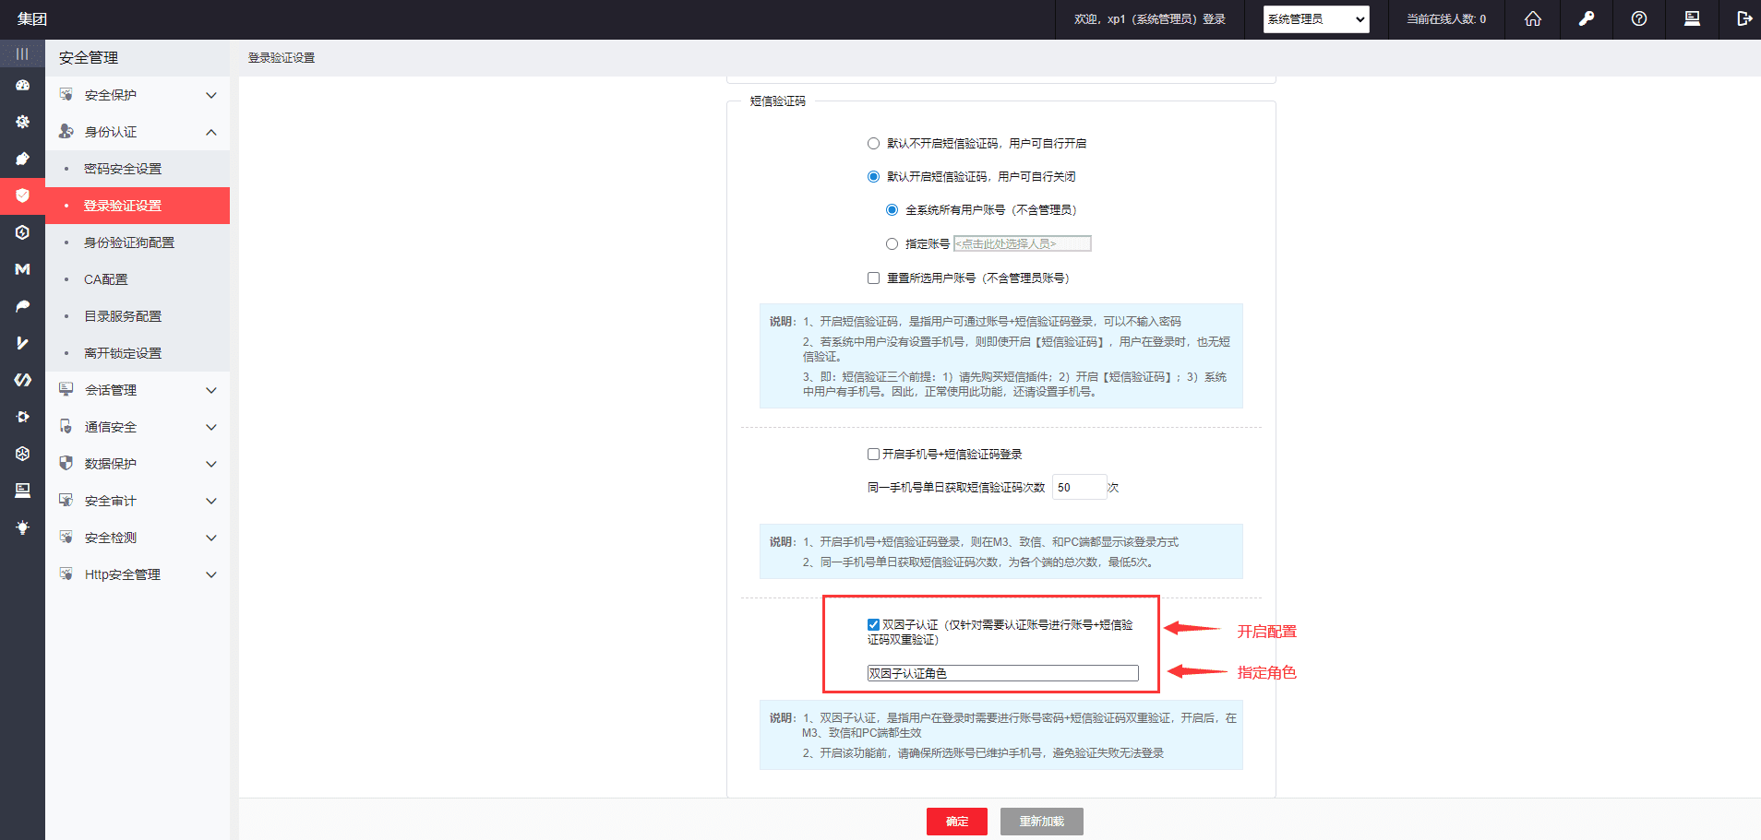The width and height of the screenshot is (1761, 840).
Task: Select the red shield security icon
Action: pos(22,195)
